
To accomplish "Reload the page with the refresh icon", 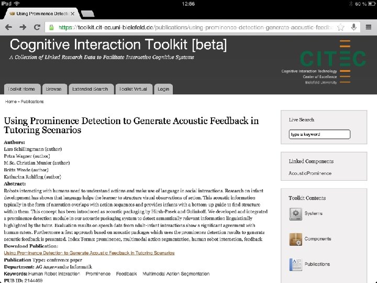I will tap(37, 27).
